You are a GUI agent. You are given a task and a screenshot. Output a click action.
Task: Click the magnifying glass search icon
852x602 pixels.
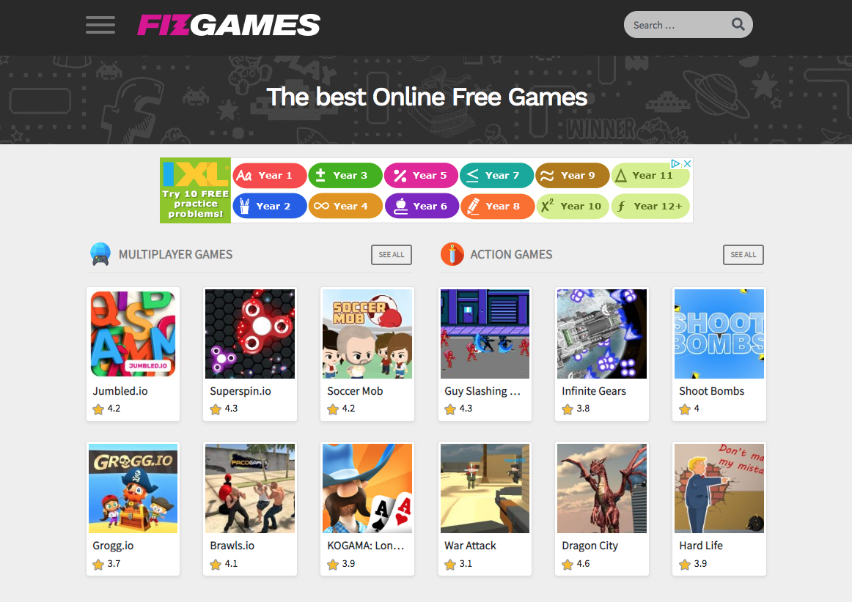point(738,24)
